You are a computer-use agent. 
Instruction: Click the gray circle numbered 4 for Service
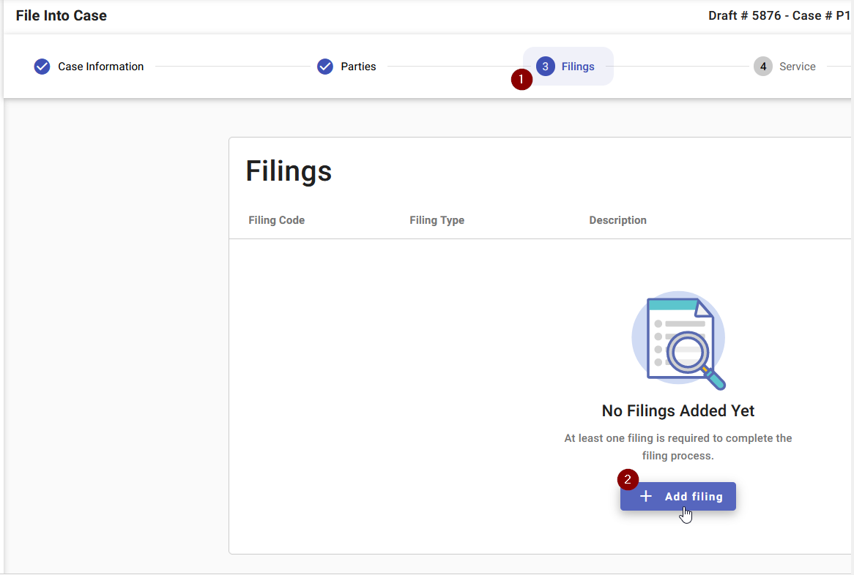click(x=762, y=66)
